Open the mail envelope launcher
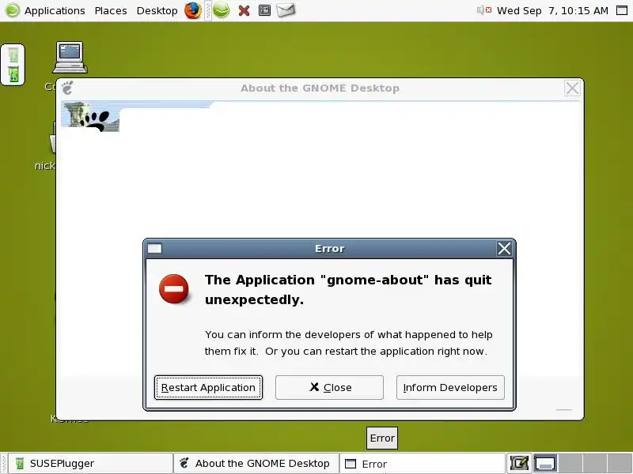 pos(286,10)
